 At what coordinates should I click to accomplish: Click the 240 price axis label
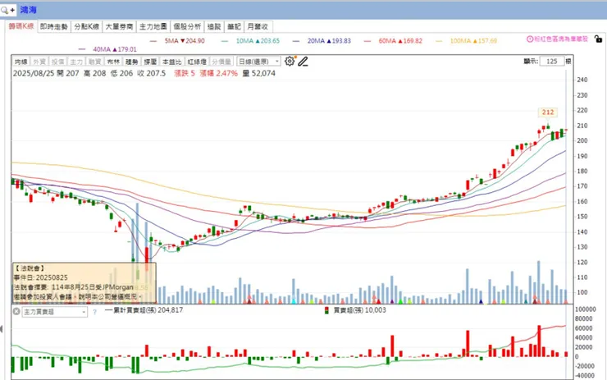tap(582, 80)
